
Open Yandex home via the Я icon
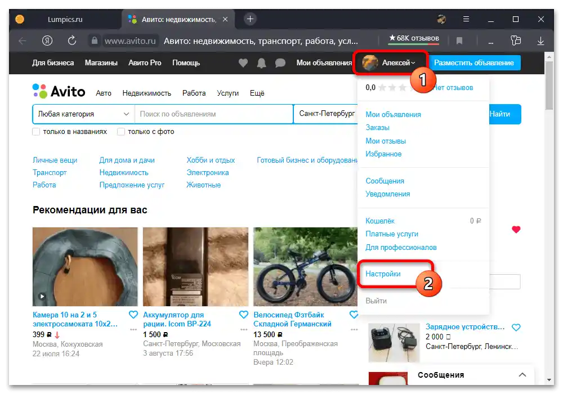pos(47,41)
